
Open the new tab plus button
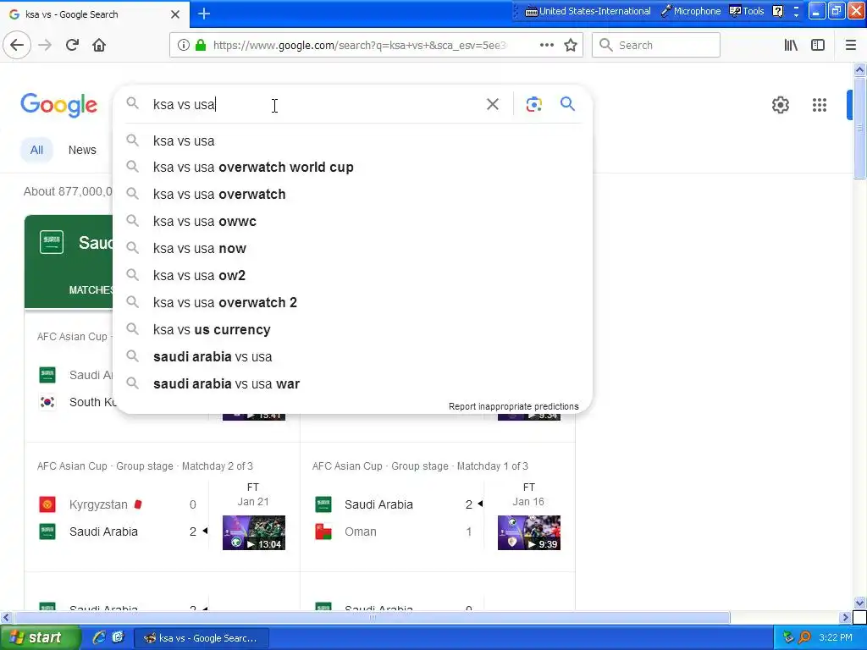click(204, 14)
